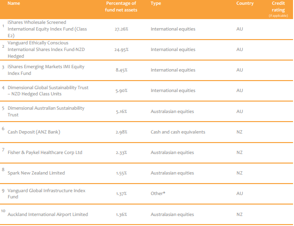294x226 pixels.
Task: Select the 5.90% percentage value
Action: coord(121,91)
